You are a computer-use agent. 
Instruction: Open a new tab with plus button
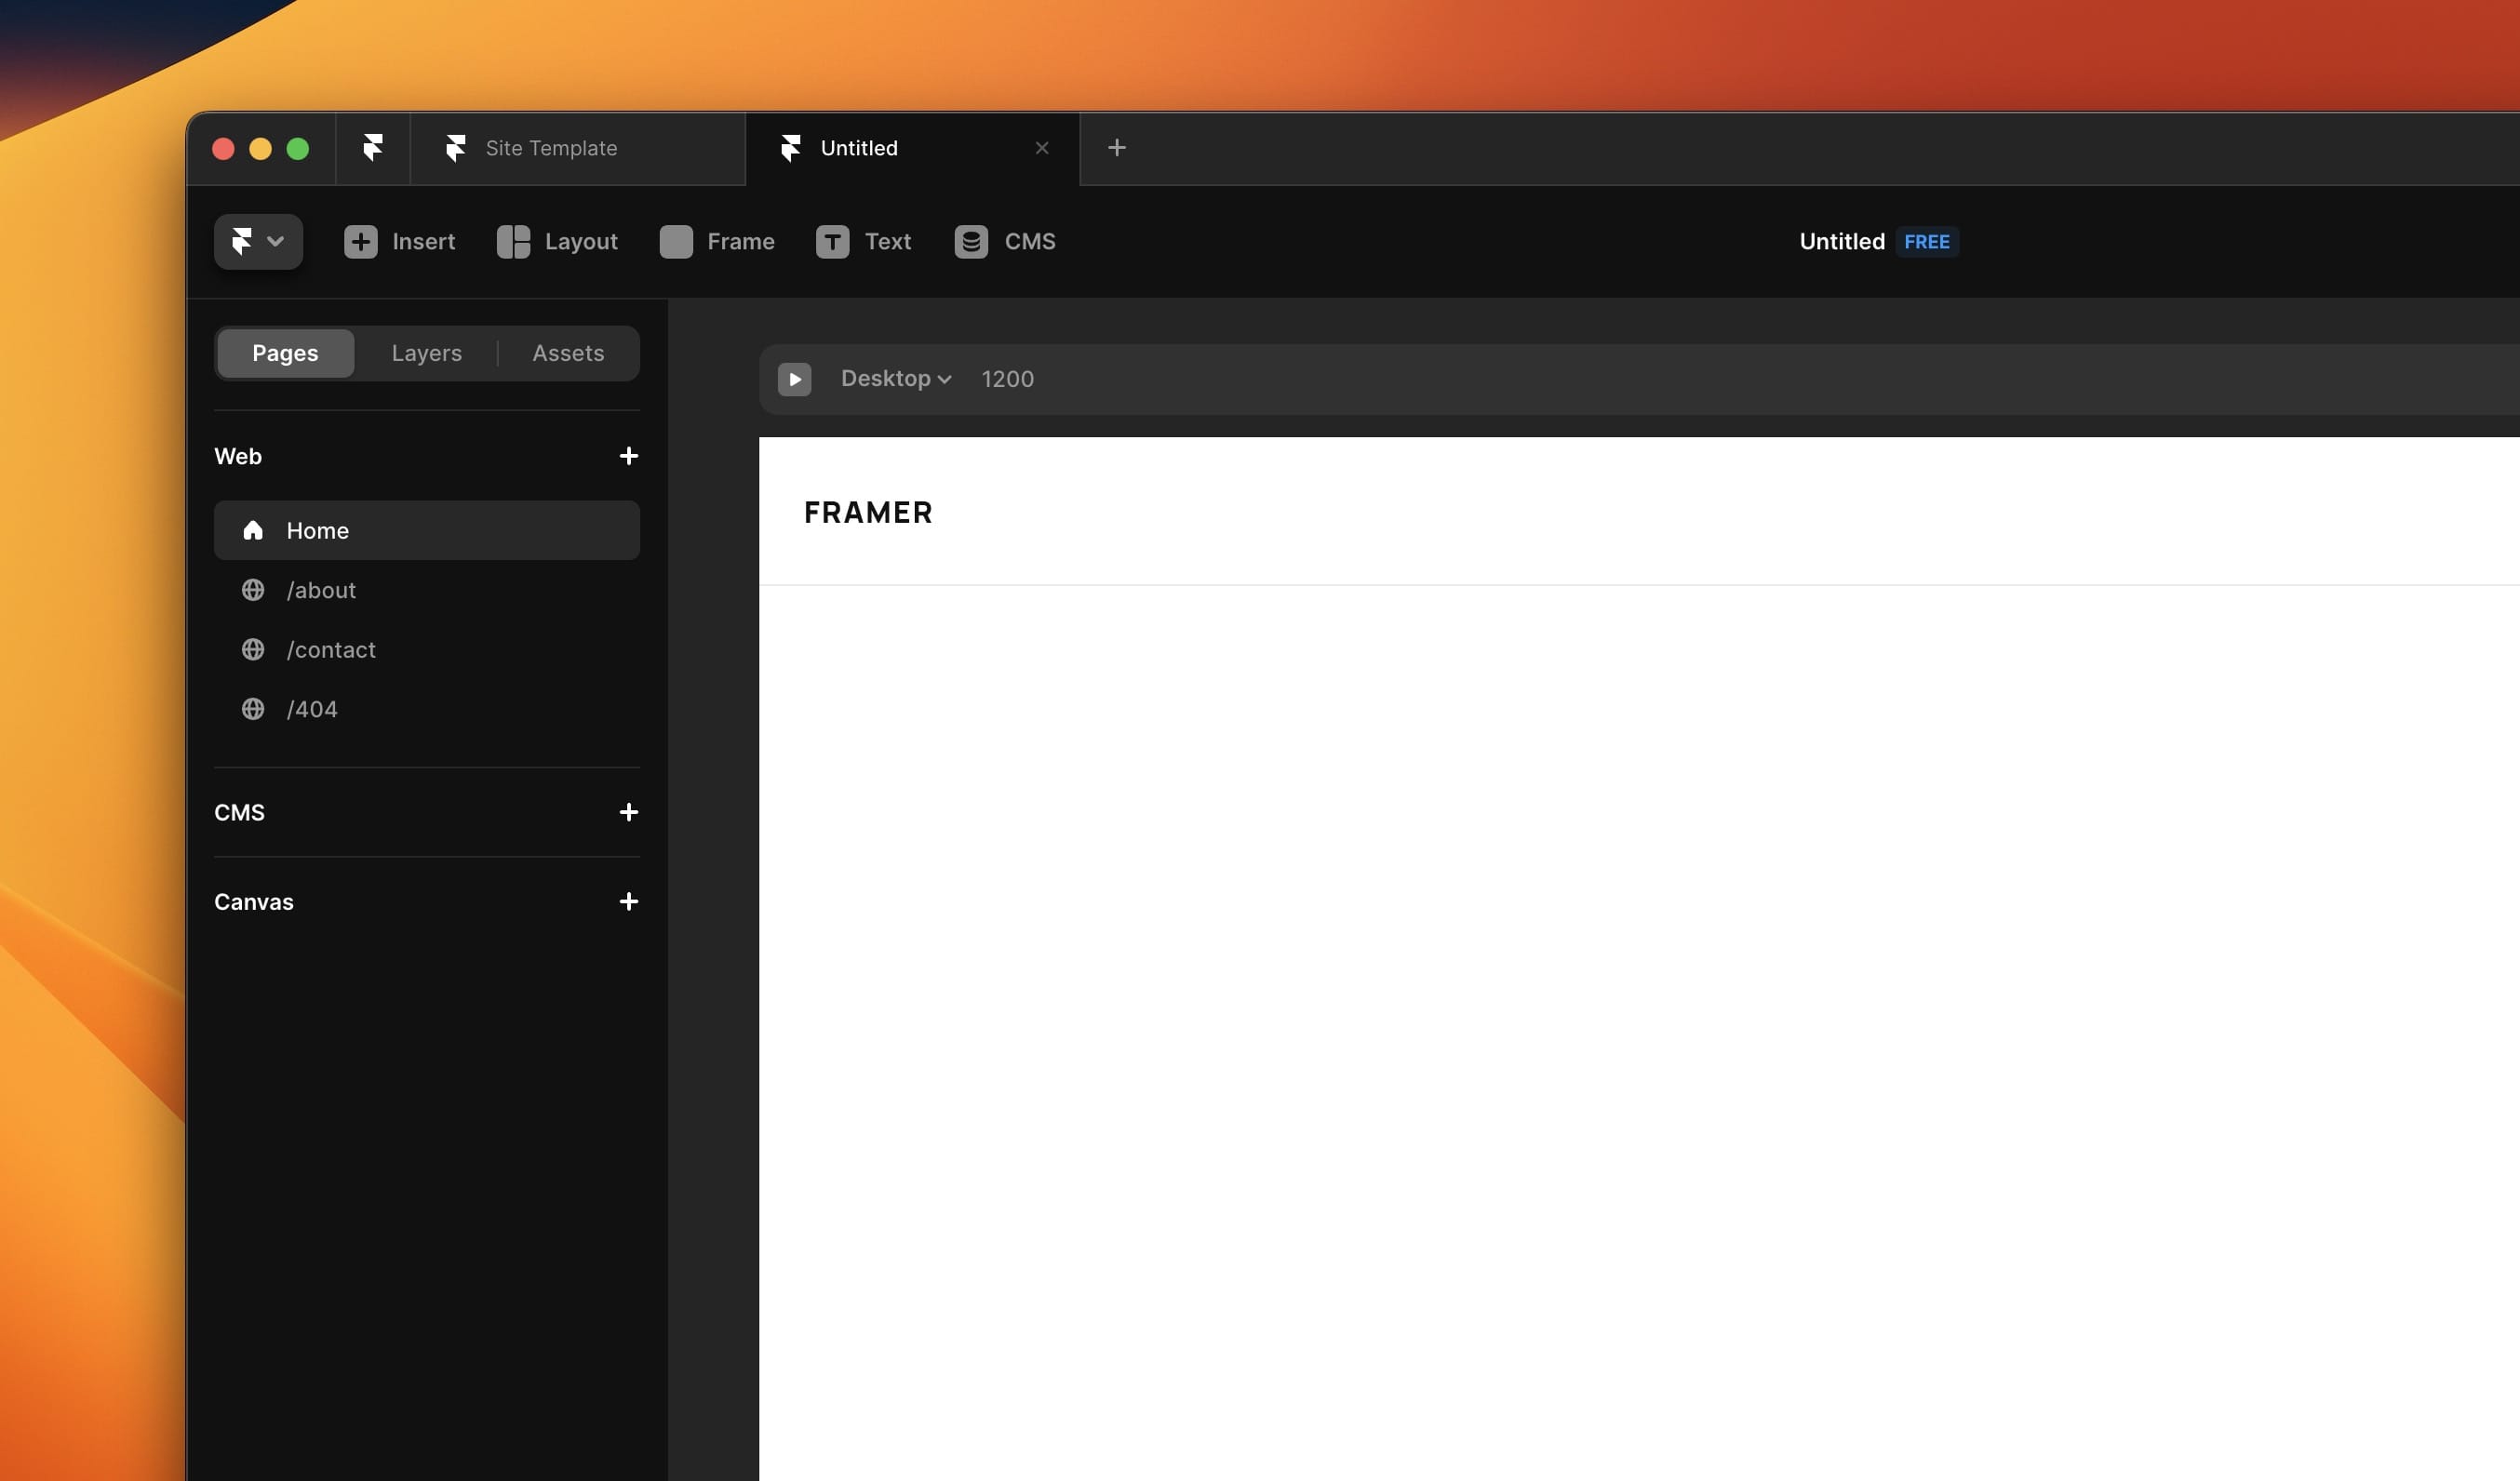1116,148
